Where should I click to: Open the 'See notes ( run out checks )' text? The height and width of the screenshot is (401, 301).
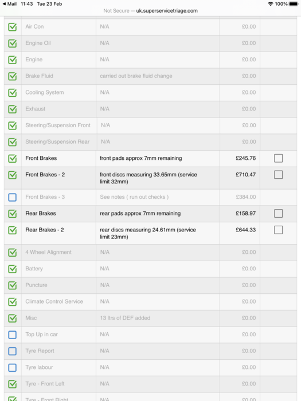[134, 197]
